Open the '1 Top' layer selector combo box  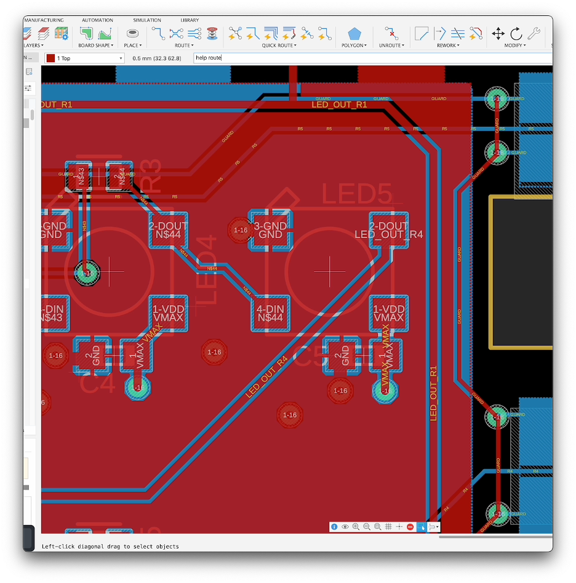(84, 58)
